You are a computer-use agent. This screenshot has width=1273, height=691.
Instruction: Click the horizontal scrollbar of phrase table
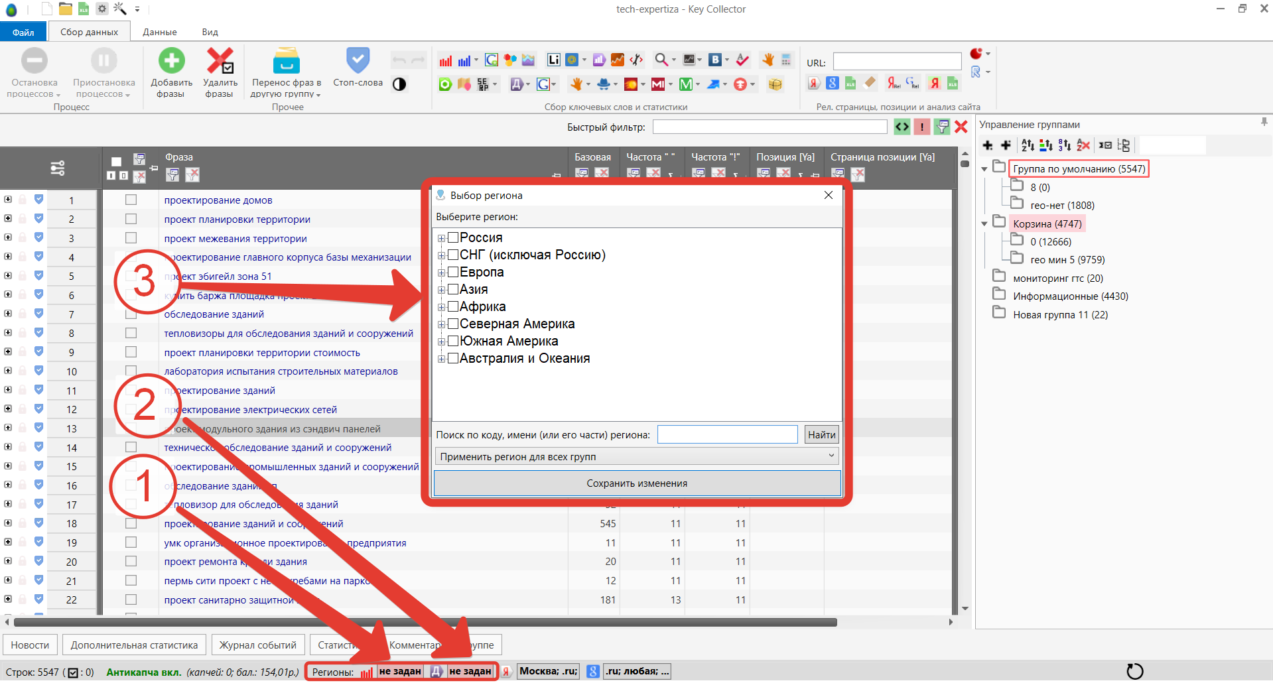pyautogui.click(x=425, y=622)
